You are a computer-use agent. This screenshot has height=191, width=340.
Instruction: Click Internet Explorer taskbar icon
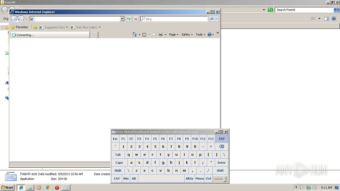point(21,188)
